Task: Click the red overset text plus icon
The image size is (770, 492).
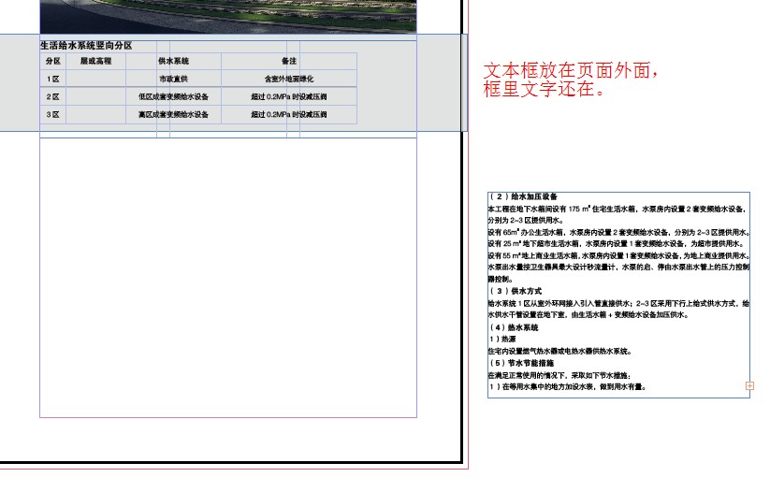Action: pos(749,386)
